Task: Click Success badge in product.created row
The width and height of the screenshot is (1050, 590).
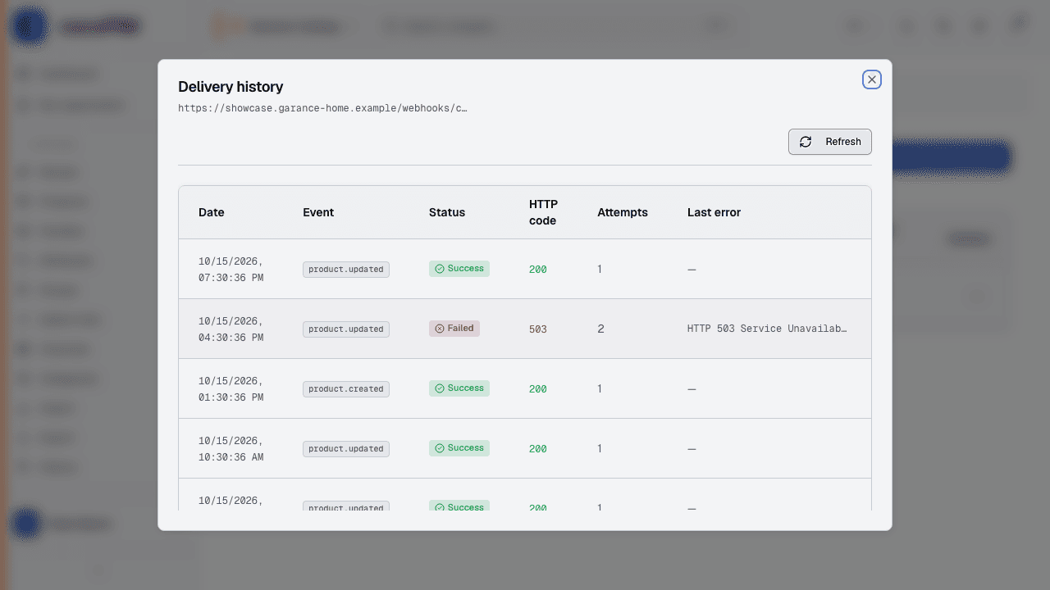Action: (459, 388)
